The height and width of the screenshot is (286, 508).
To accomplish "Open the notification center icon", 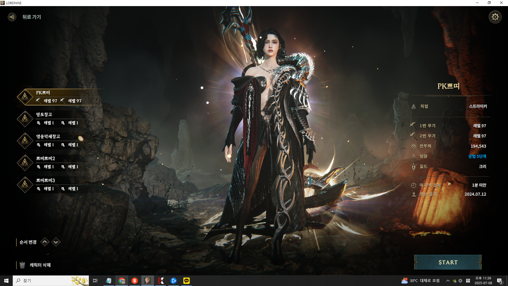I will tap(500, 281).
